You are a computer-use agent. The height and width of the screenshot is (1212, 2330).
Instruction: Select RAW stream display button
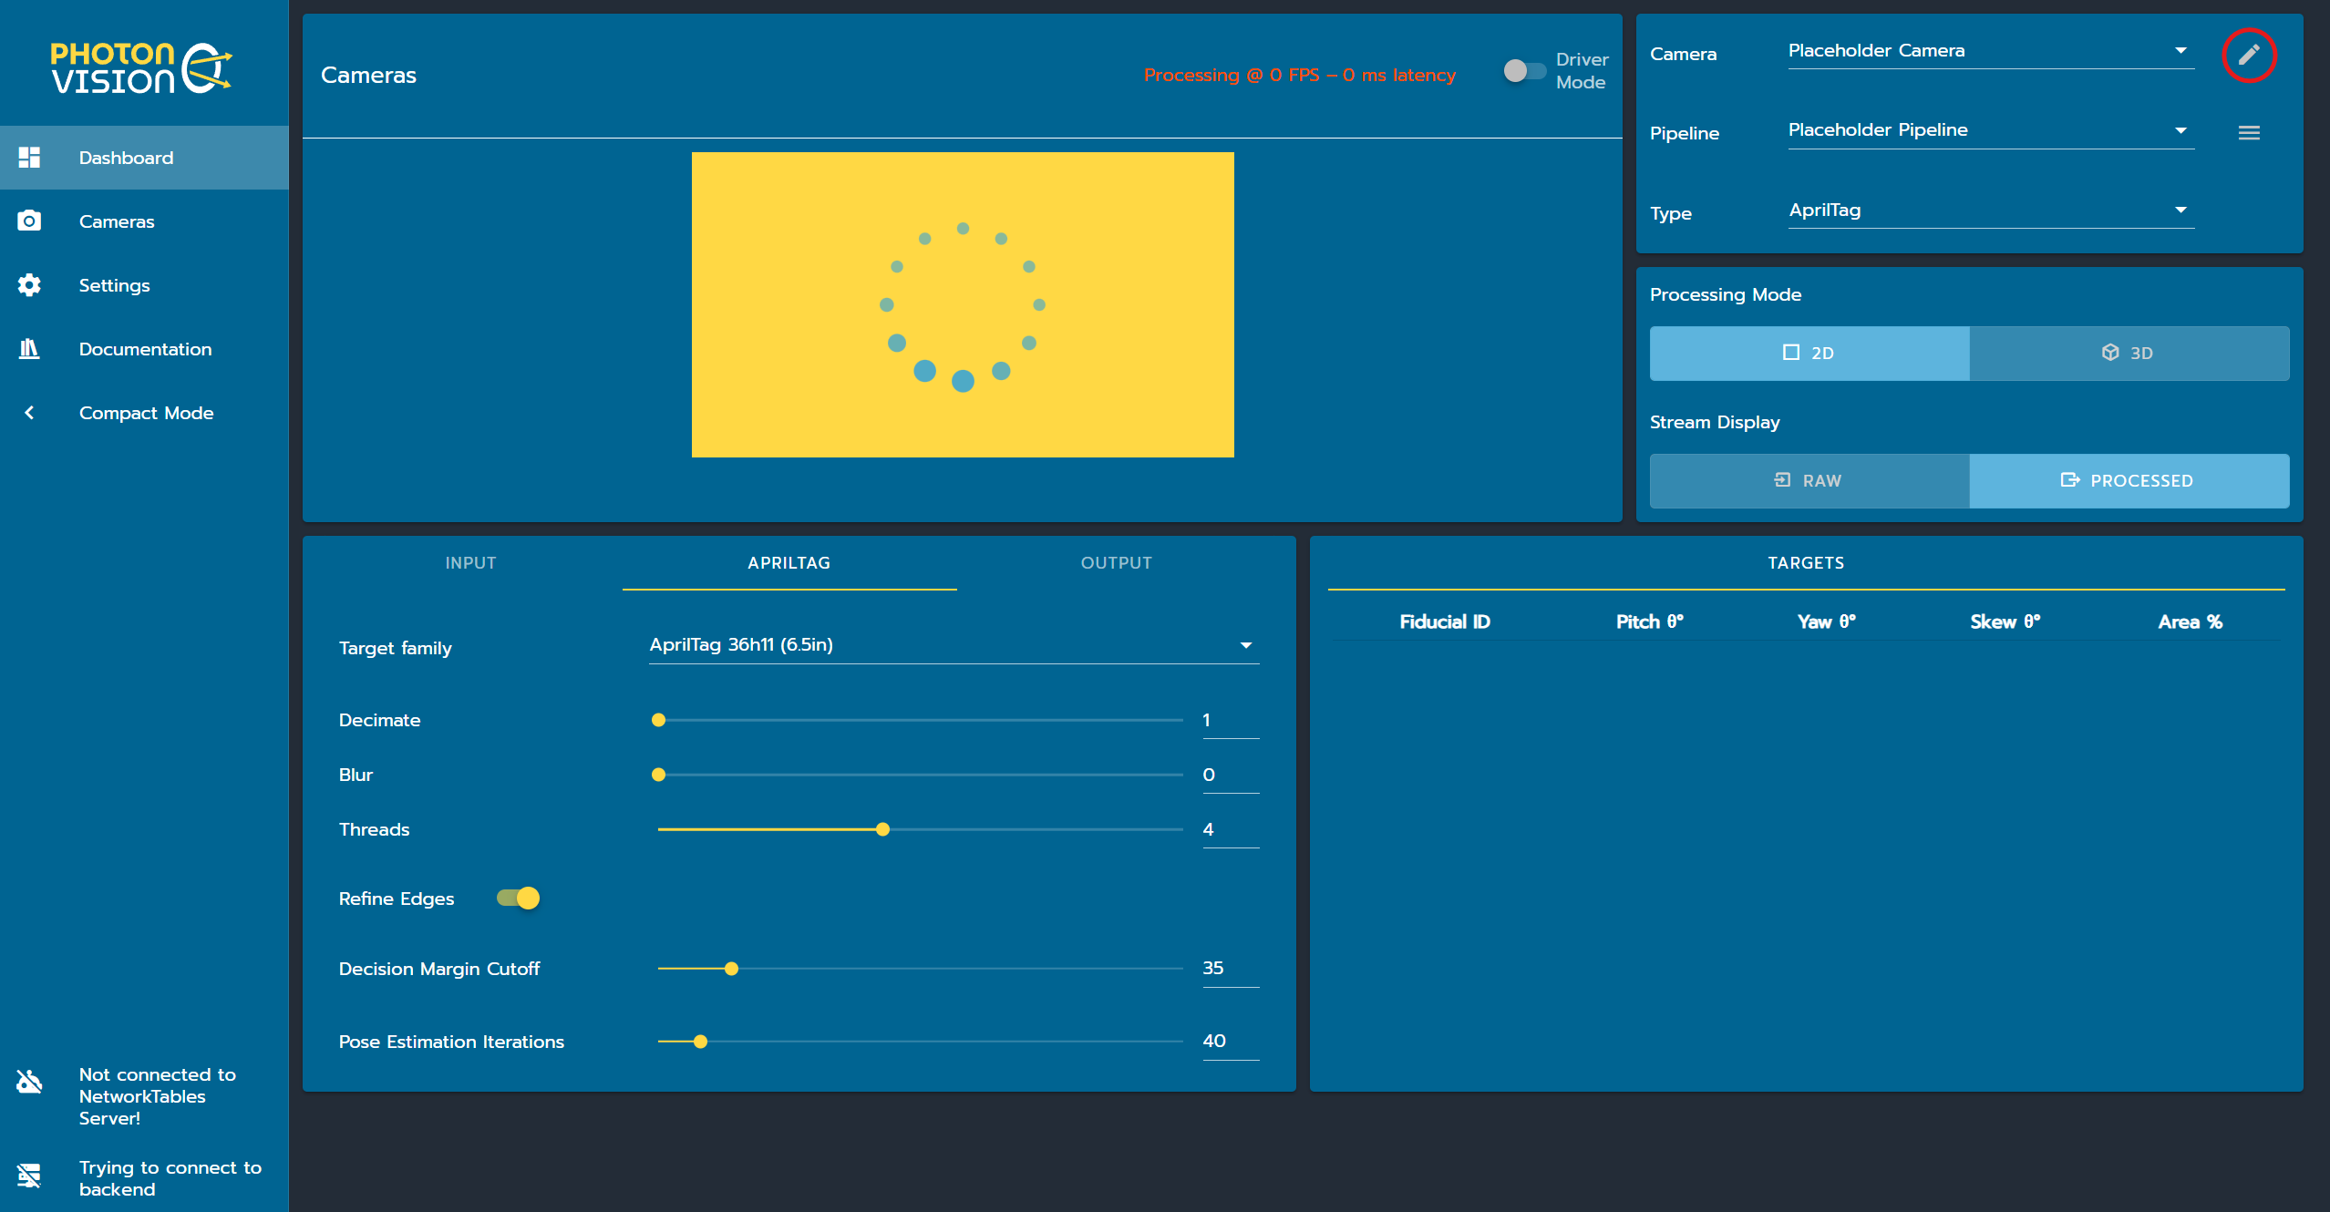click(1809, 480)
